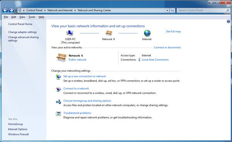Open Local Area Connection status

[155, 60]
